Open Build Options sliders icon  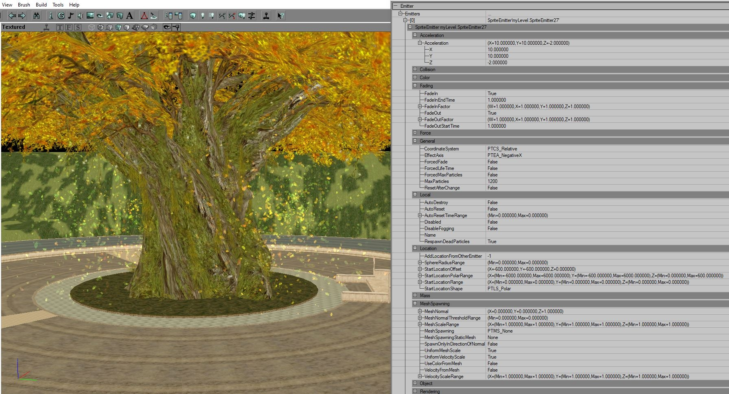pyautogui.click(x=252, y=16)
